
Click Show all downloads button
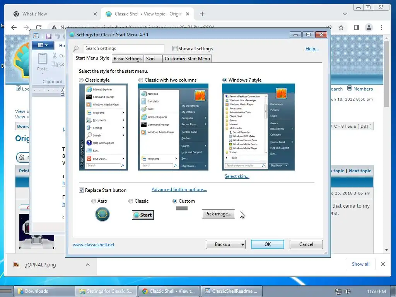click(x=360, y=264)
